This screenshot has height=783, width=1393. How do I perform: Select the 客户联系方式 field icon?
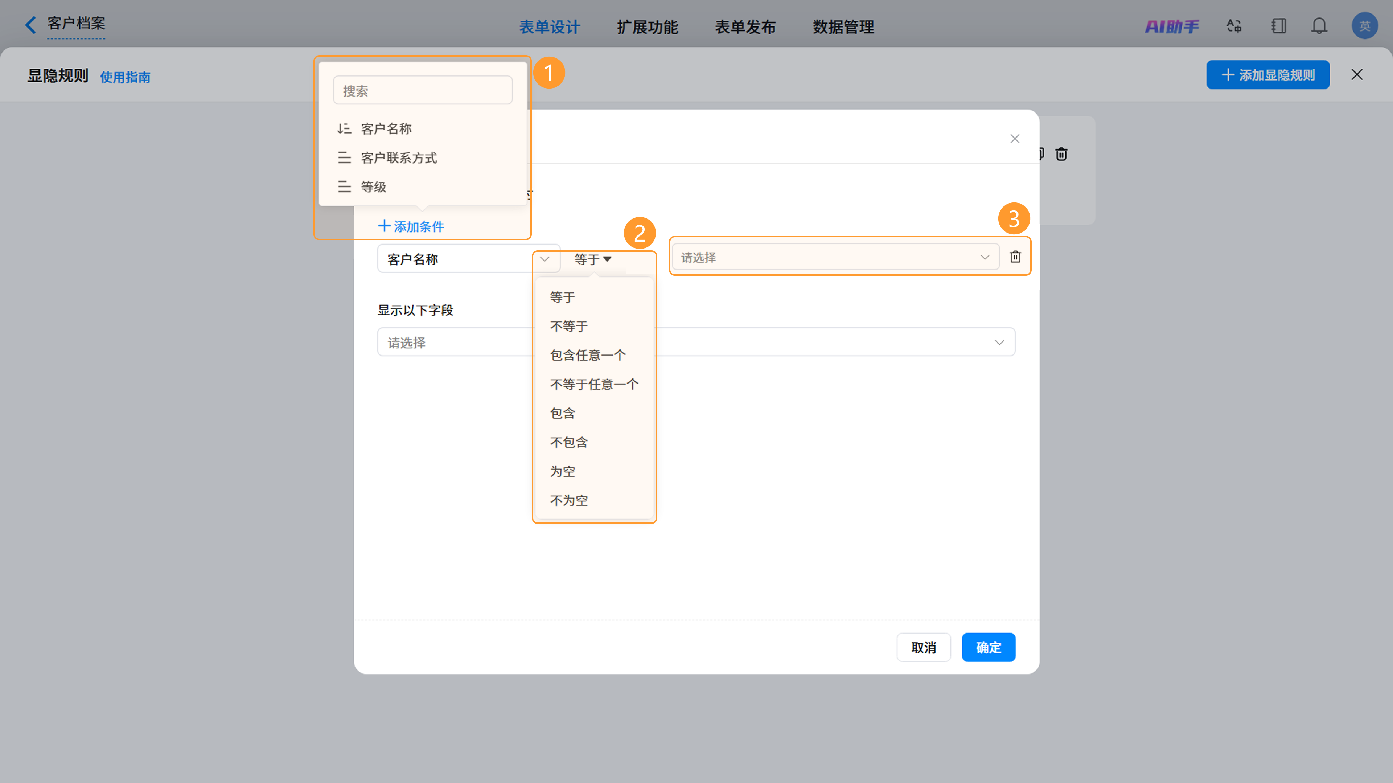coord(344,158)
